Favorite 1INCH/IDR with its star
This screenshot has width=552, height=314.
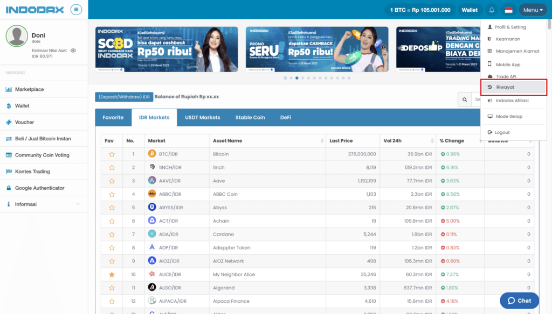(112, 168)
